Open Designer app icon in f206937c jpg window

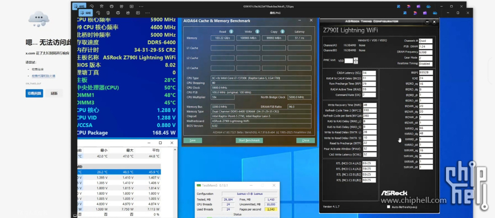[x=399, y=6]
